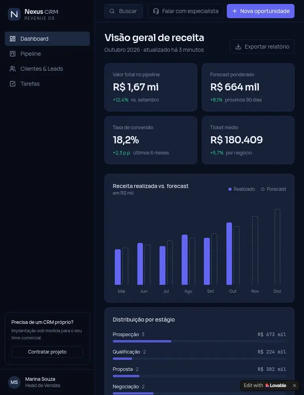Click the Edit with Lovable link
The height and width of the screenshot is (395, 304).
tap(265, 386)
